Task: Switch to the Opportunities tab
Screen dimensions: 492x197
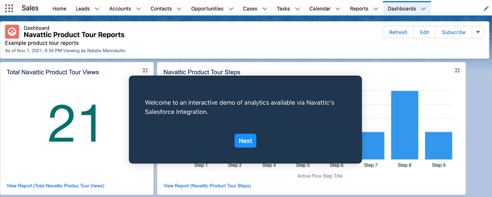Action: tap(207, 9)
